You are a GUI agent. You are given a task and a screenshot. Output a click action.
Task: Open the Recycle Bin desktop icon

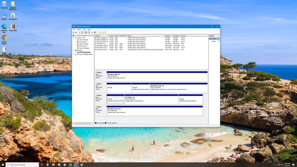tap(4, 5)
